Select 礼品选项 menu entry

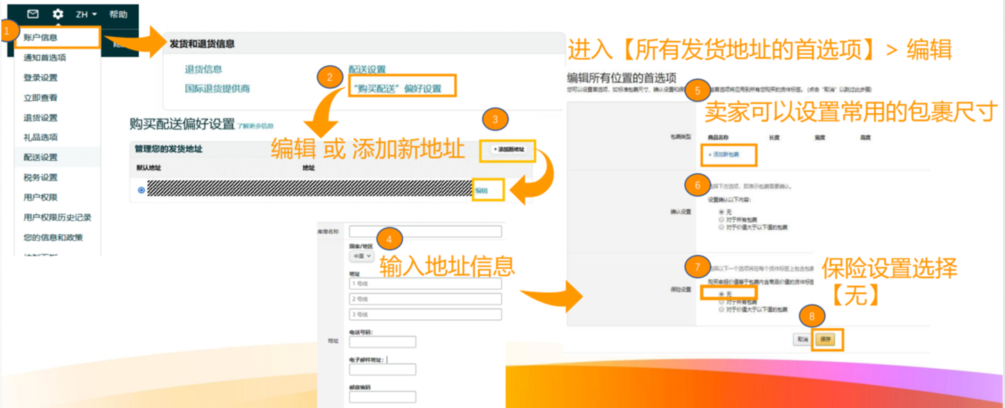(x=40, y=137)
